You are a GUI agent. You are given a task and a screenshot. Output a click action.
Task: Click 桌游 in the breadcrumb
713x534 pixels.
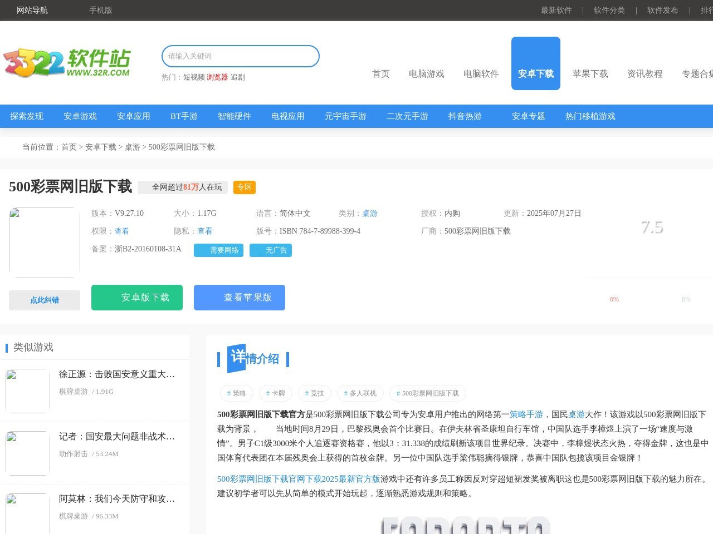coord(133,147)
